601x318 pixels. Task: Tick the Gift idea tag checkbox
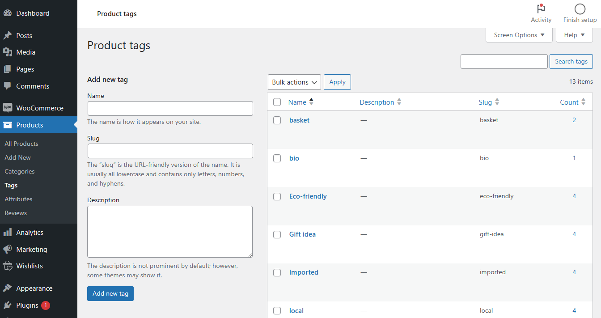click(x=277, y=234)
